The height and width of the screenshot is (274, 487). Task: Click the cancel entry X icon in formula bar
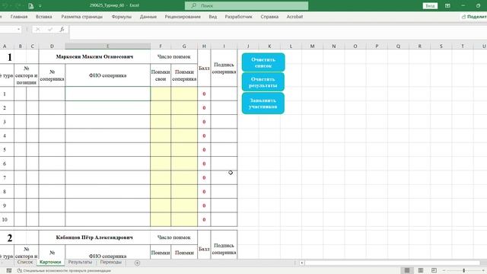tap(37, 29)
